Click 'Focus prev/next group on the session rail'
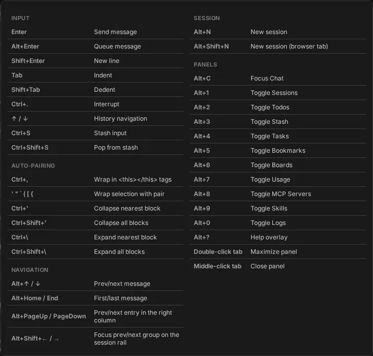Viewport: 373px width, 356px height. [136, 338]
